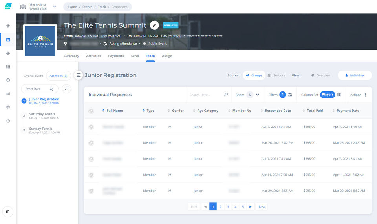This screenshot has height=224, width=377.
Task: Select Activities (3) toggle
Action: point(59,76)
